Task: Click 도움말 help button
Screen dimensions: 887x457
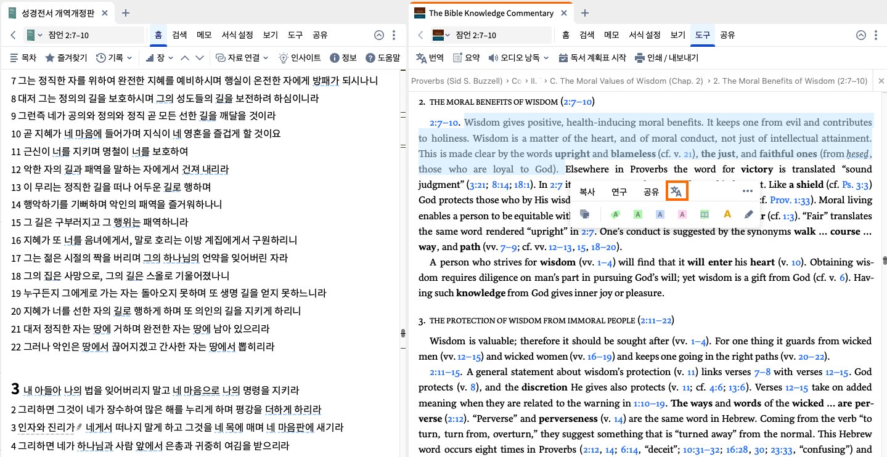Action: (x=383, y=58)
